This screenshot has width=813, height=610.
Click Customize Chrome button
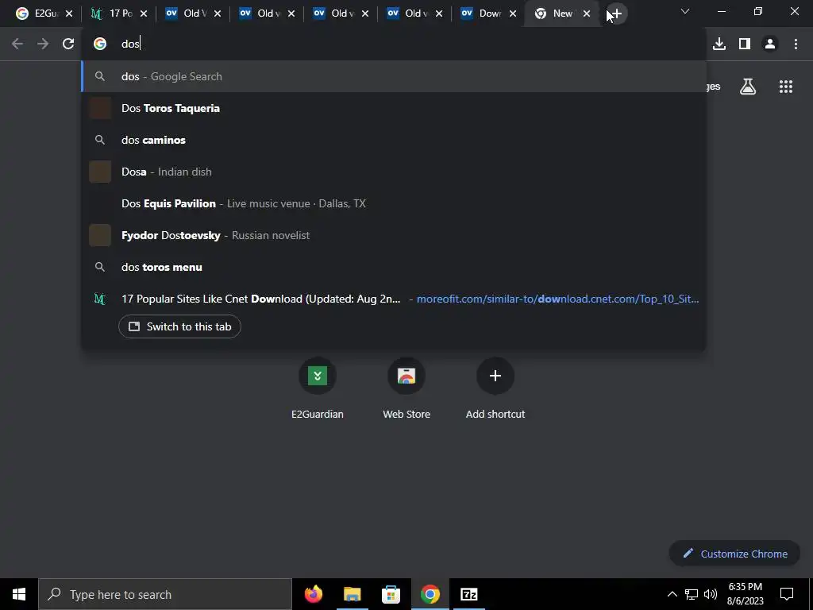pos(734,554)
